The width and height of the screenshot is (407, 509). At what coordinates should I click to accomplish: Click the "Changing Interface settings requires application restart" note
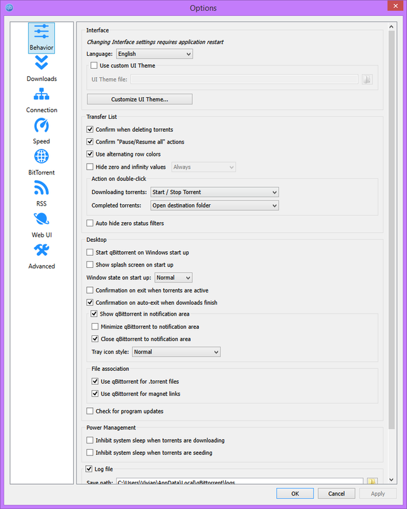point(155,42)
